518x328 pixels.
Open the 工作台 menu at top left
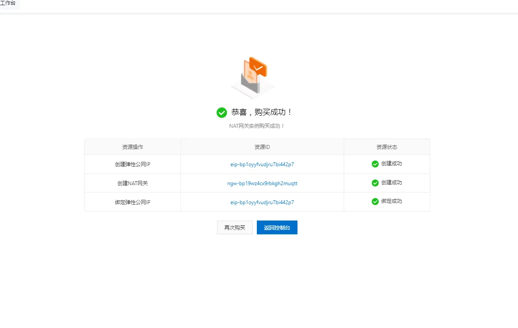click(8, 3)
